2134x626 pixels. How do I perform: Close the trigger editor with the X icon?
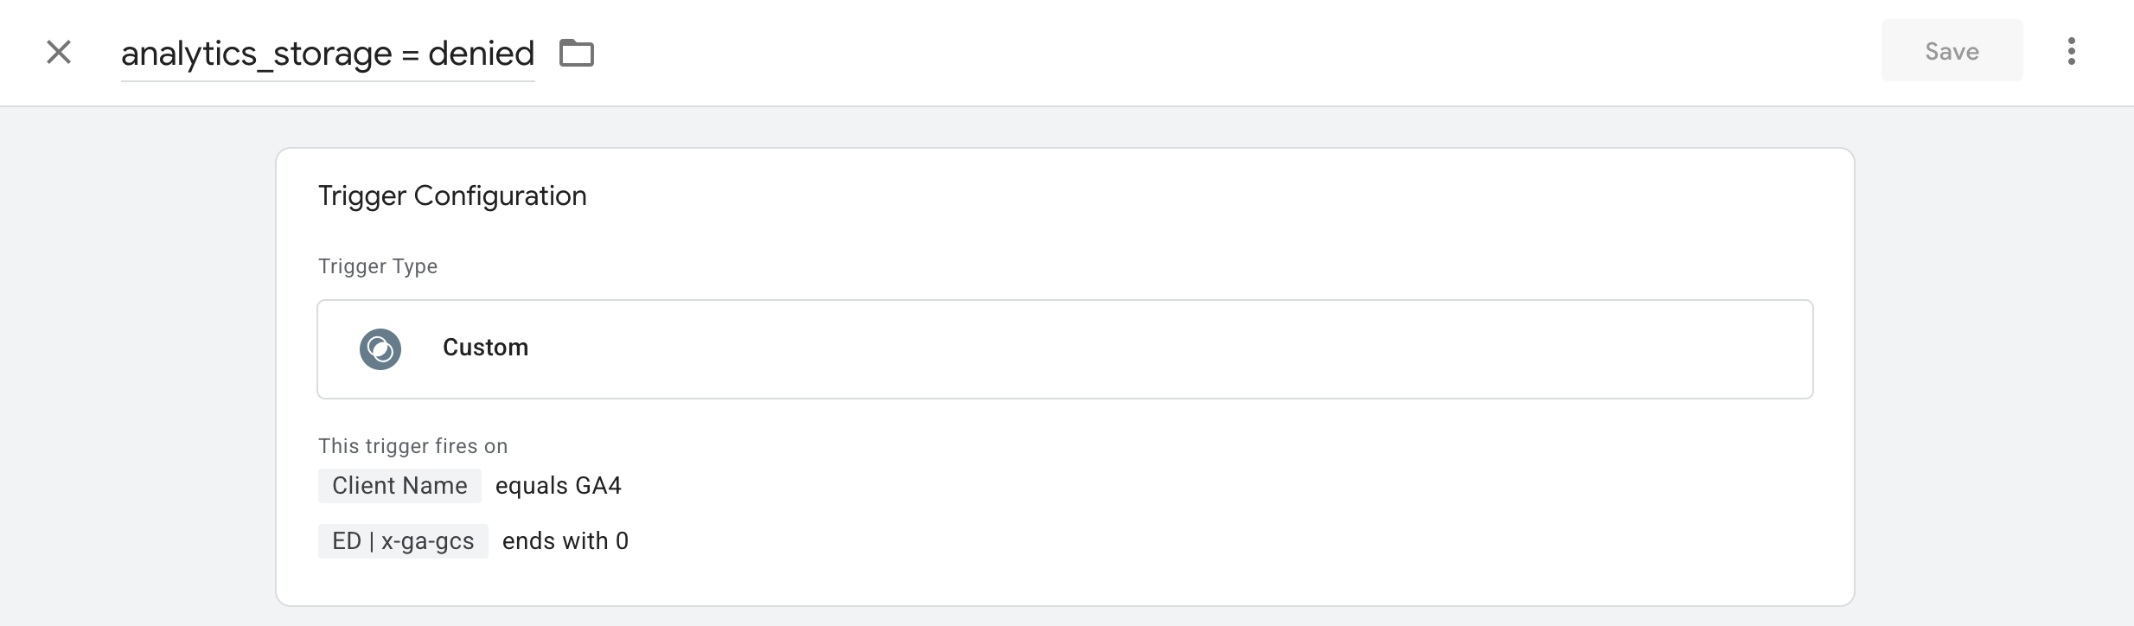tap(59, 52)
